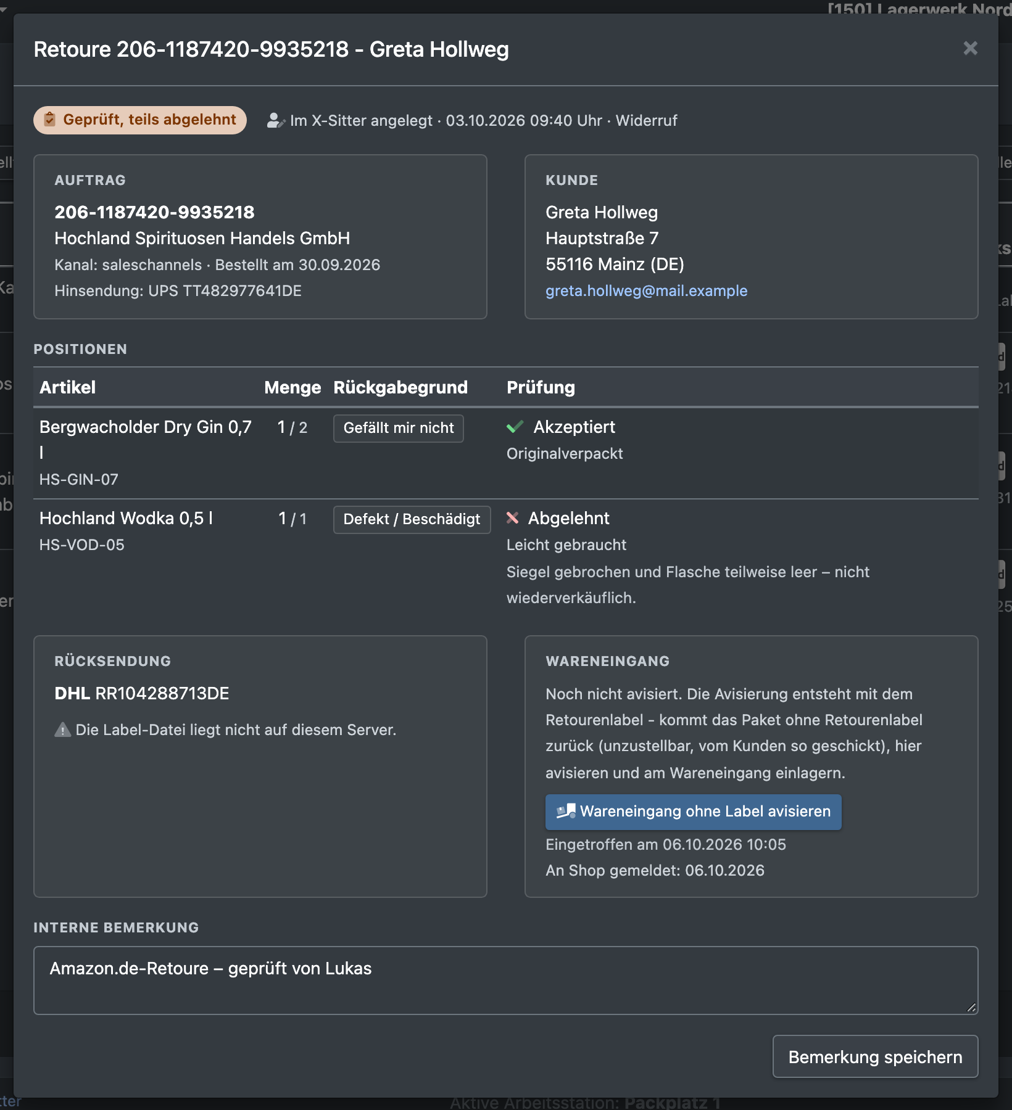Click the 'Prüfung' column header
Viewport: 1012px width, 1110px height.
pos(541,387)
